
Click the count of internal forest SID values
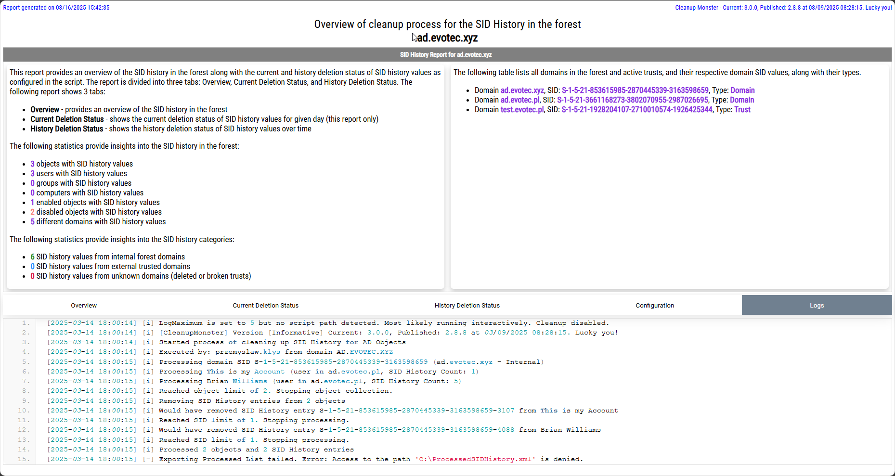(33, 257)
